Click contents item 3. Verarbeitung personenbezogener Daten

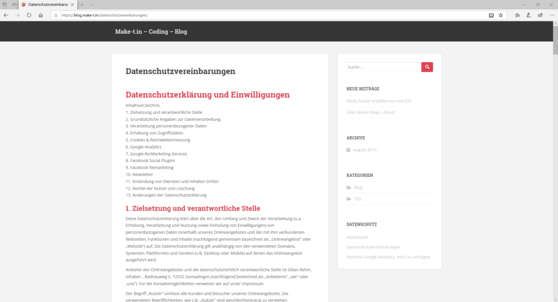pyautogui.click(x=166, y=126)
